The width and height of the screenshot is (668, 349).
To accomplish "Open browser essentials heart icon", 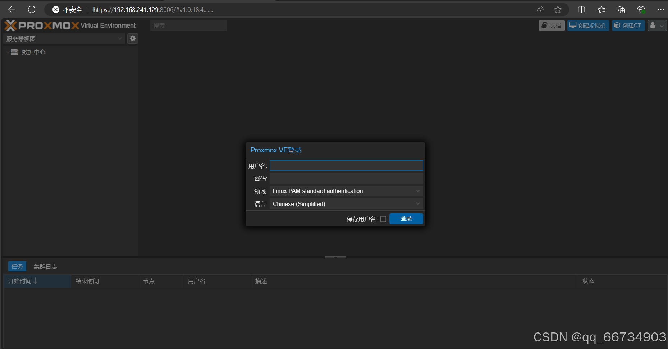I will (x=641, y=10).
